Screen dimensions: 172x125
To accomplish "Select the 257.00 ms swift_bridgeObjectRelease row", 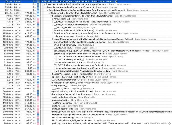I will [x=86, y=109].
